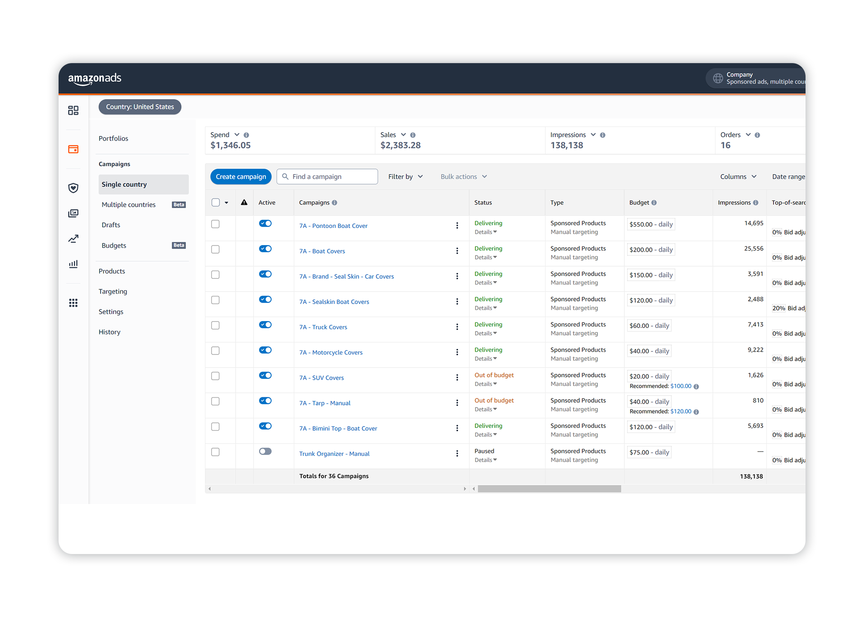Open the dashboard overview icon in sidebar
Viewport: 865px width, 618px height.
click(73, 110)
